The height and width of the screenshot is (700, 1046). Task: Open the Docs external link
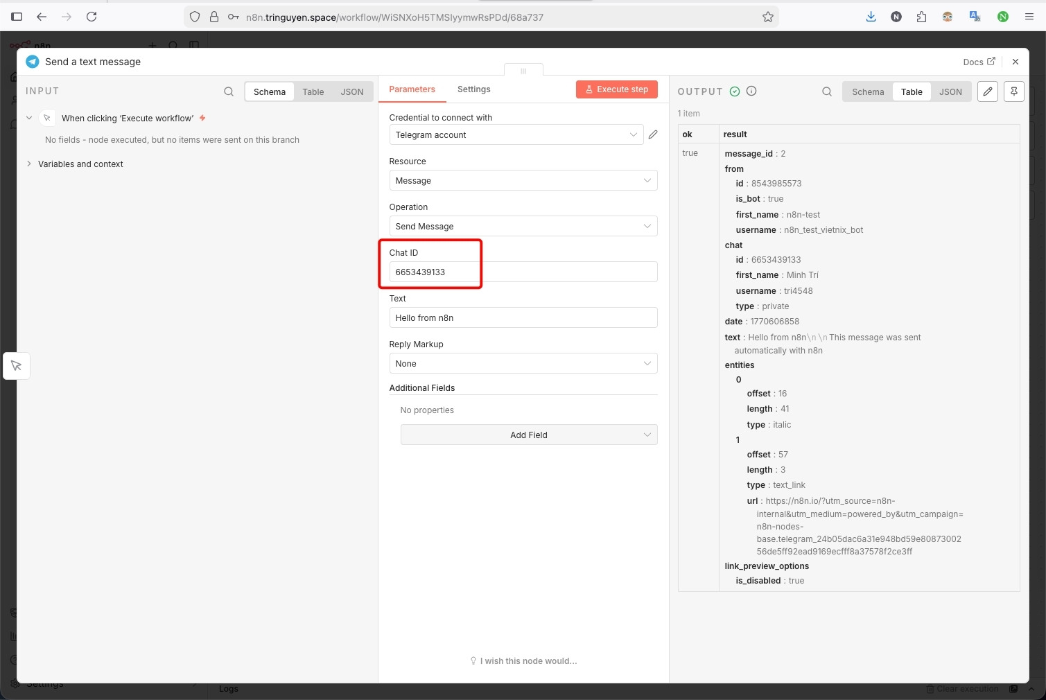point(978,61)
